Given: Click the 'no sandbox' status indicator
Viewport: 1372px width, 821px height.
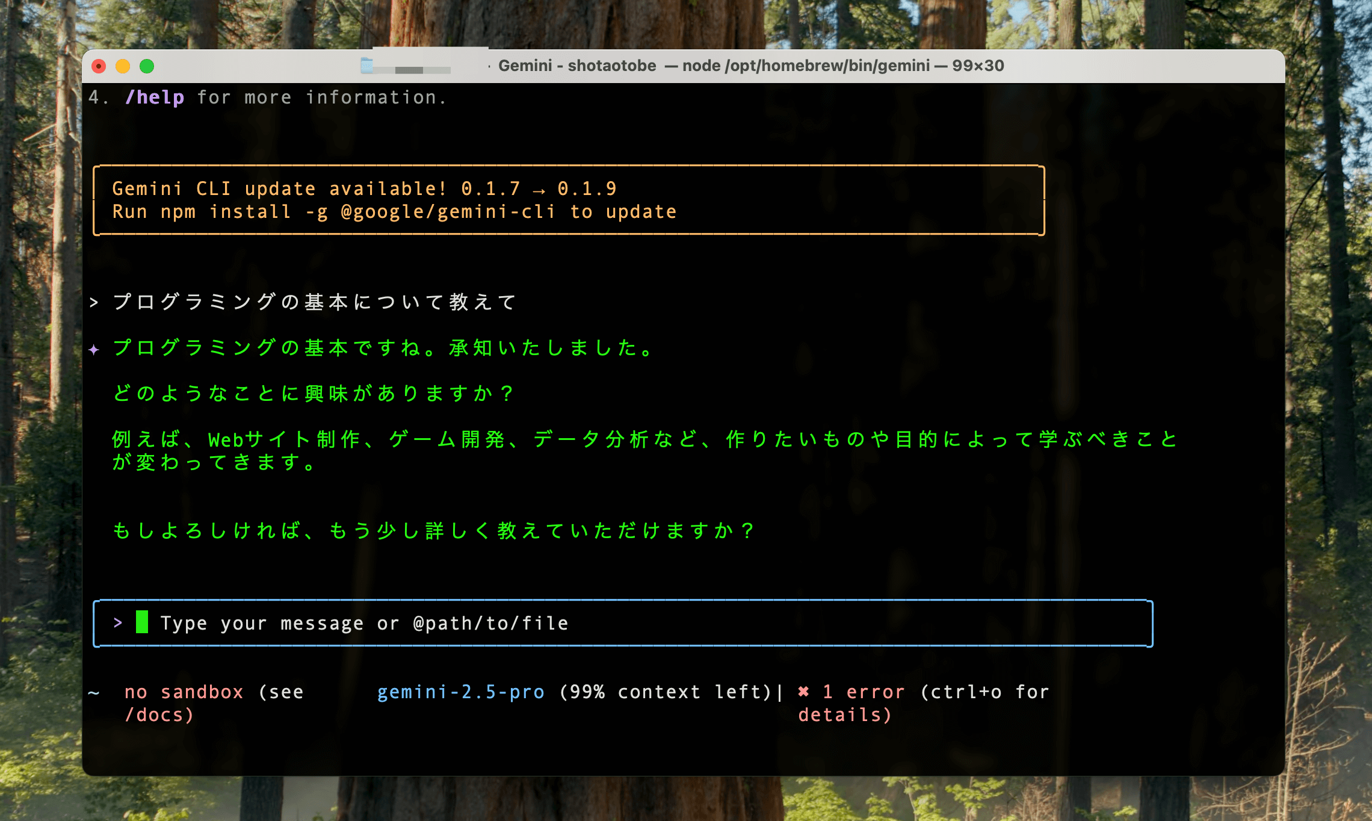Looking at the screenshot, I should [184, 692].
